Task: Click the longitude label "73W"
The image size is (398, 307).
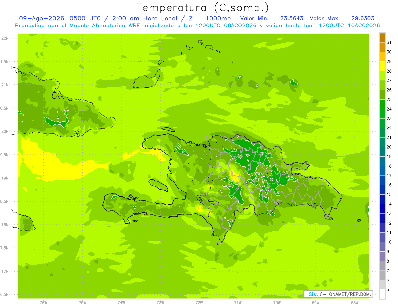Action: pos(160,303)
